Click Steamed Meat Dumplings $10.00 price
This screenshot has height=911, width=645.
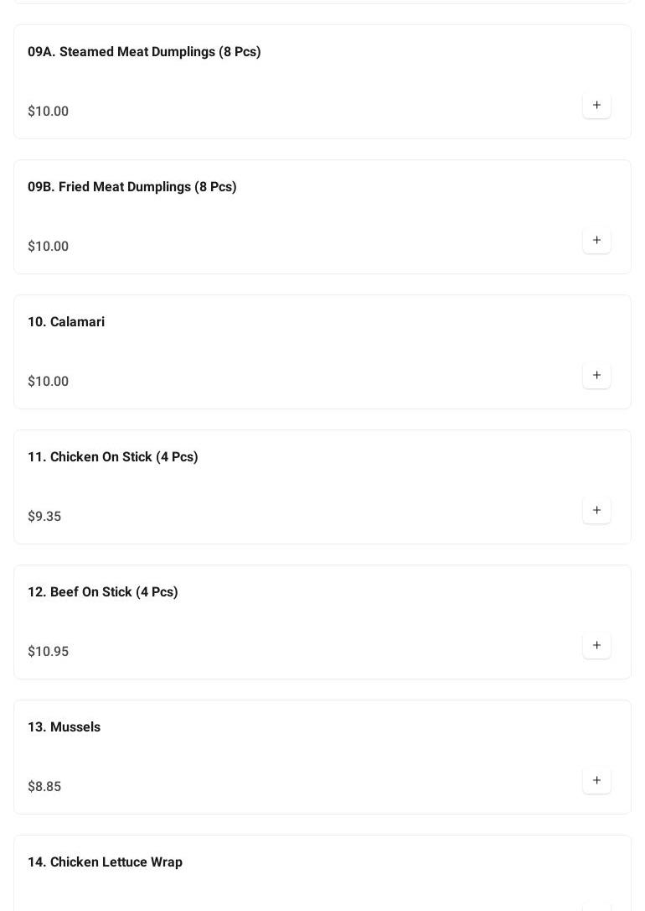click(49, 112)
